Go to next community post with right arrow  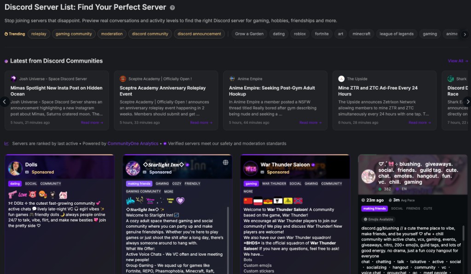[467, 101]
